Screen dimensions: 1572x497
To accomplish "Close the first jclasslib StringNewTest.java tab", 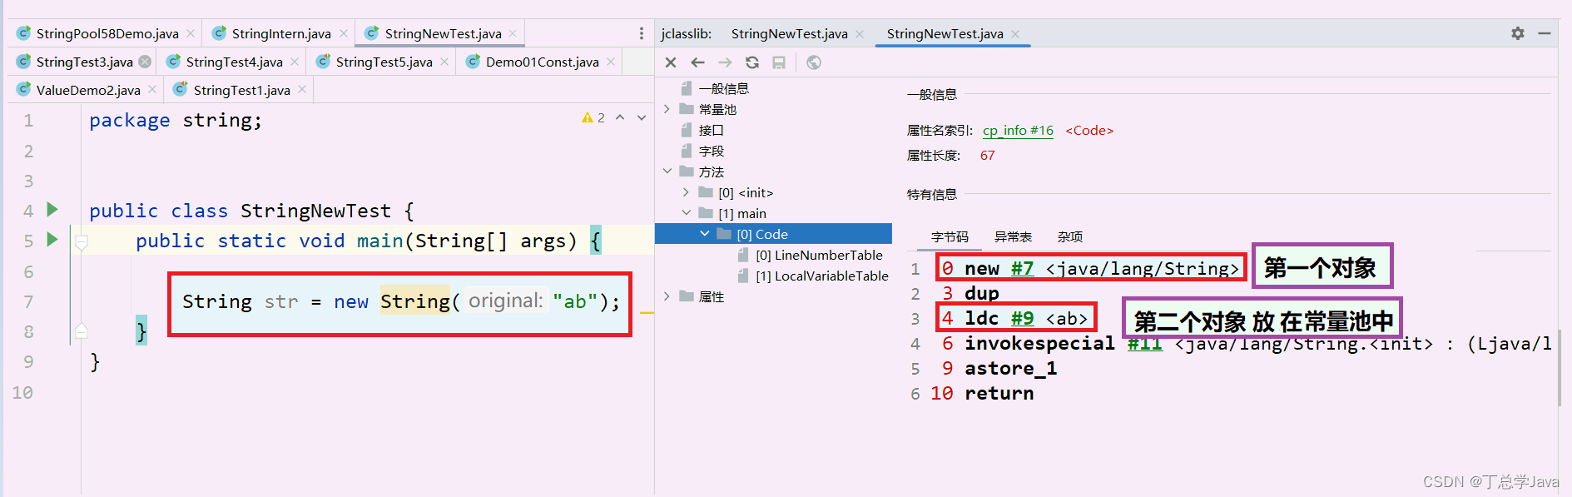I will pyautogui.click(x=860, y=33).
